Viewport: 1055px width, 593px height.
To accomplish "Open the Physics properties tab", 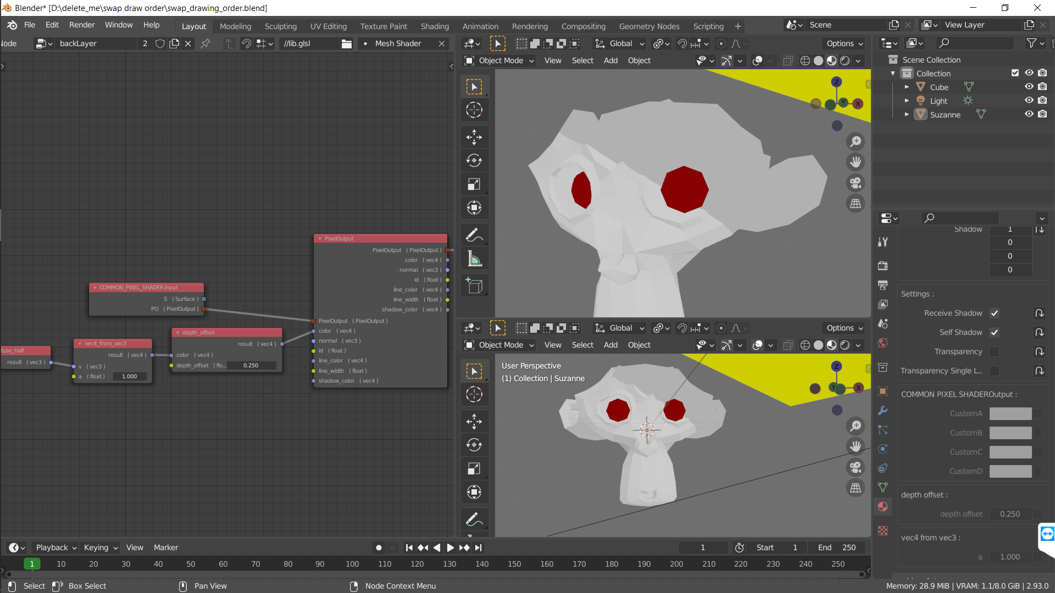I will (x=882, y=449).
